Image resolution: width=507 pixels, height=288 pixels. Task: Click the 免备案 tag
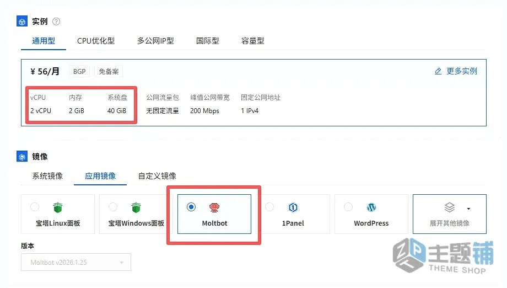click(109, 72)
